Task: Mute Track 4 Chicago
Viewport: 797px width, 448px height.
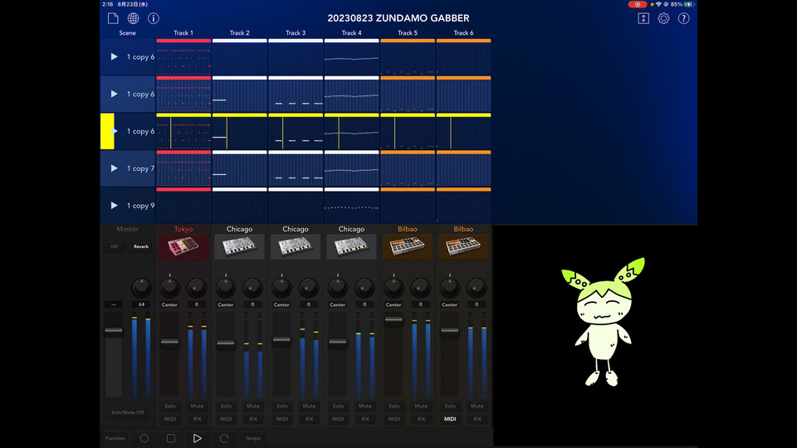Action: coord(364,406)
